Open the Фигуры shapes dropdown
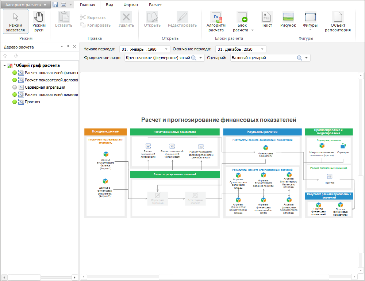Screen dimensions: 365x281 (310, 22)
